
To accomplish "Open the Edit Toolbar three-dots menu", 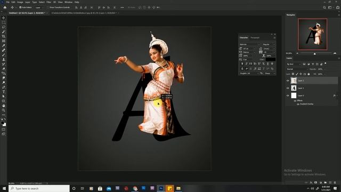I will [4, 115].
